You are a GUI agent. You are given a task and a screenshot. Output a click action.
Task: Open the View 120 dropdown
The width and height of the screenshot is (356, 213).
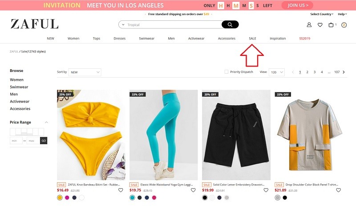click(x=276, y=72)
